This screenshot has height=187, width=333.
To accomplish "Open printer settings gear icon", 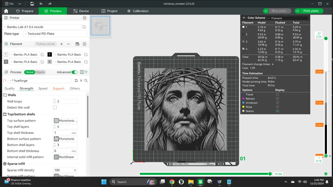I will [85, 18].
